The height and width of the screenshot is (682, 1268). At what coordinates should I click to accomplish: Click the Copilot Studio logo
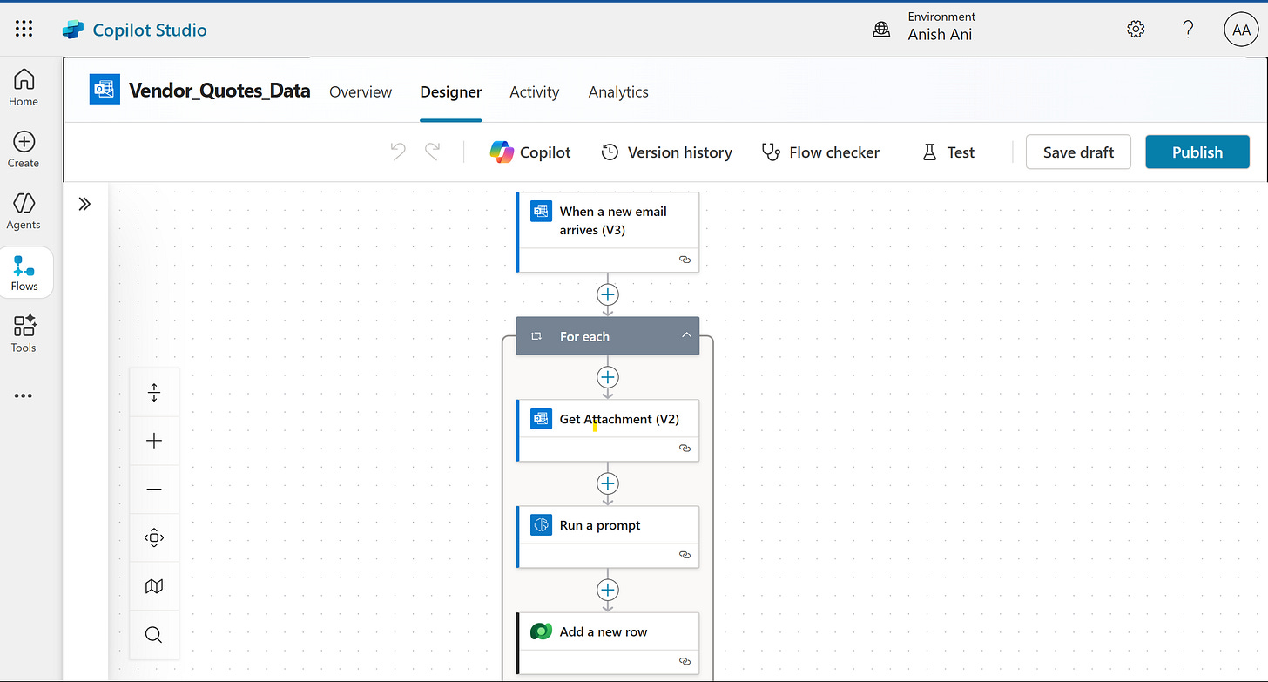[x=72, y=30]
